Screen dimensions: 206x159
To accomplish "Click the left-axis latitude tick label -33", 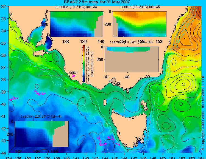I will (3, 18).
